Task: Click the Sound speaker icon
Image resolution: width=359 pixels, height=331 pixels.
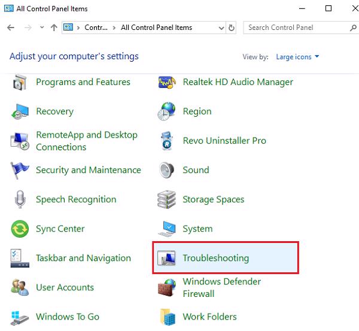Action: (x=167, y=170)
